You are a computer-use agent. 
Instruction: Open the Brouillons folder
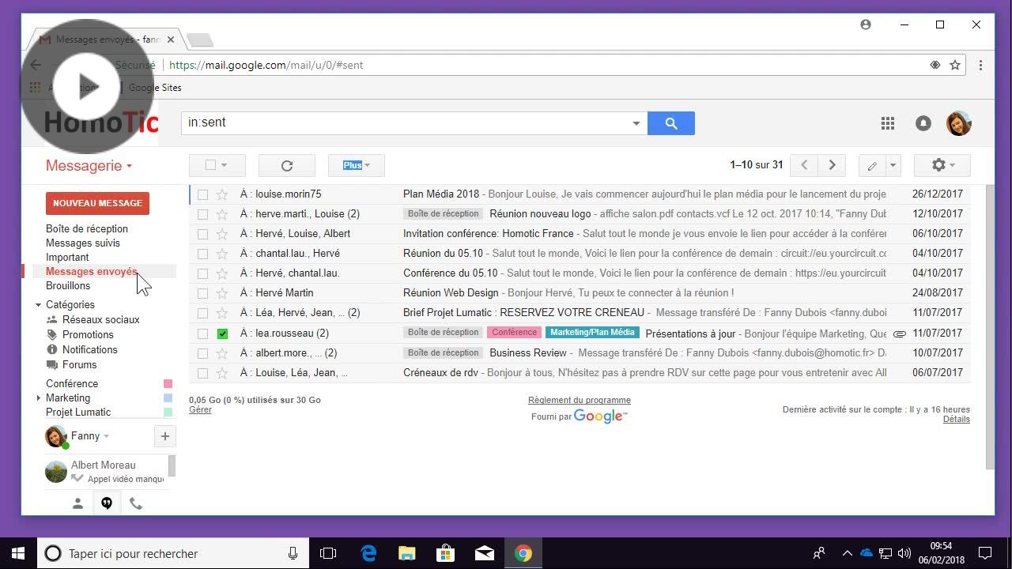[x=68, y=285]
